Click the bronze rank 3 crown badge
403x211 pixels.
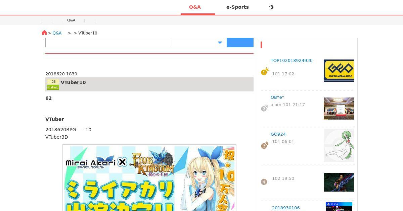265,145
